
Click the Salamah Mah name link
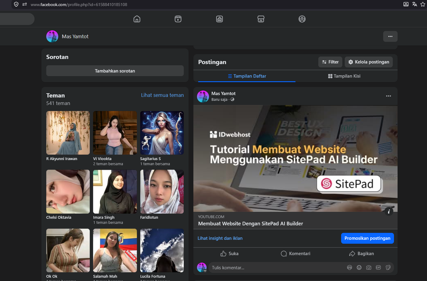[x=105, y=276]
